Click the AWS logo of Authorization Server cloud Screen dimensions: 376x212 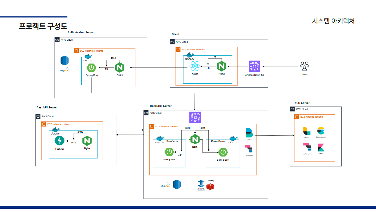[57, 40]
